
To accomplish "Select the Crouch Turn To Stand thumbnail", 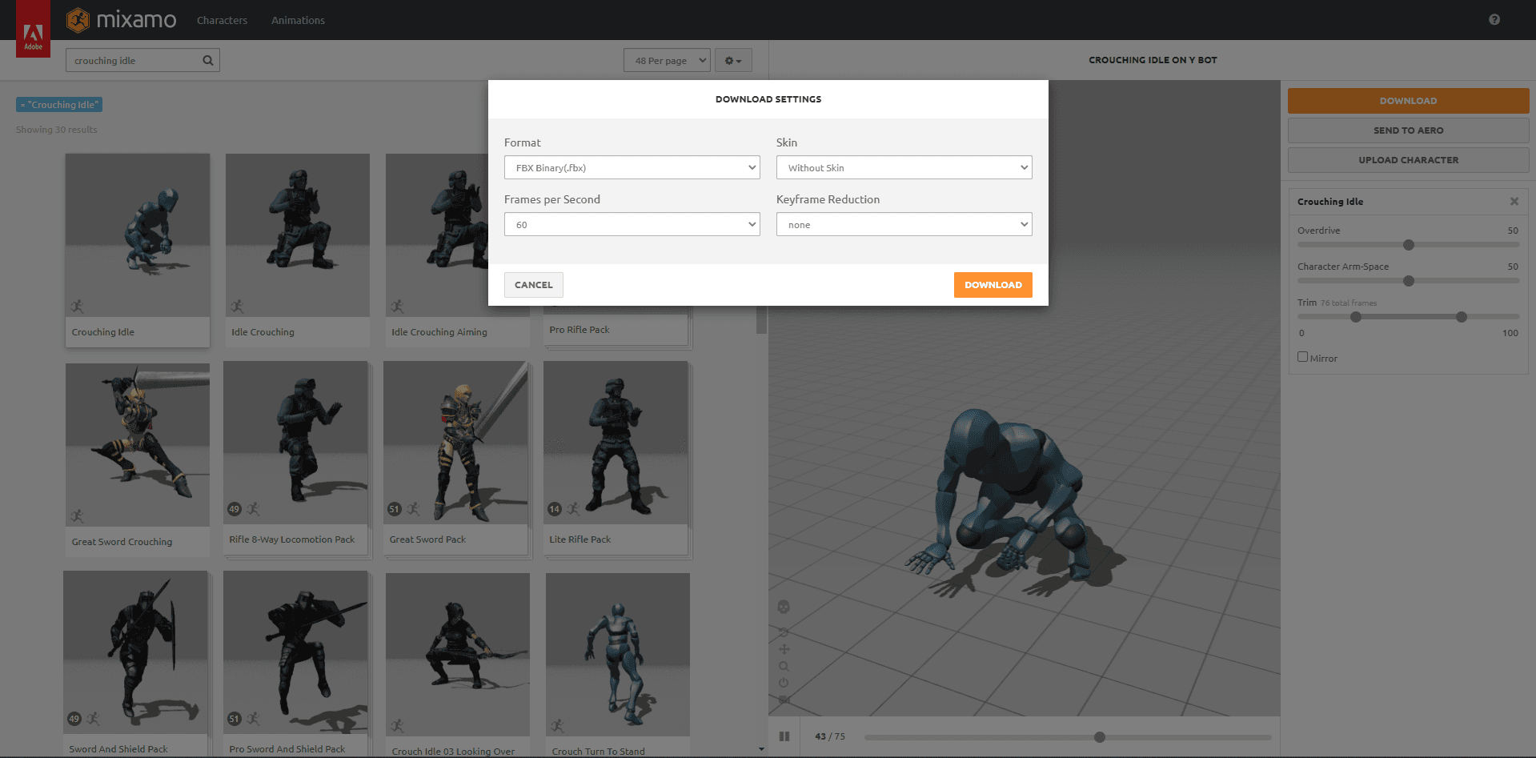I will coord(618,655).
